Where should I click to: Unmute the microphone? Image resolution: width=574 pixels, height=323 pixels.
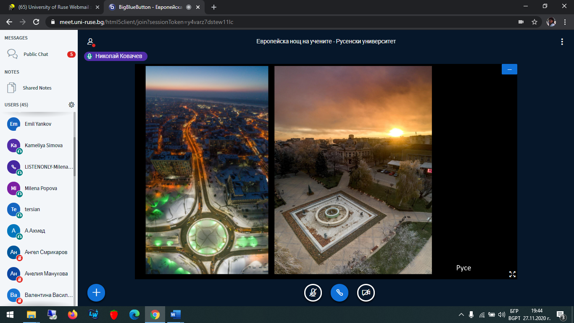click(x=313, y=293)
